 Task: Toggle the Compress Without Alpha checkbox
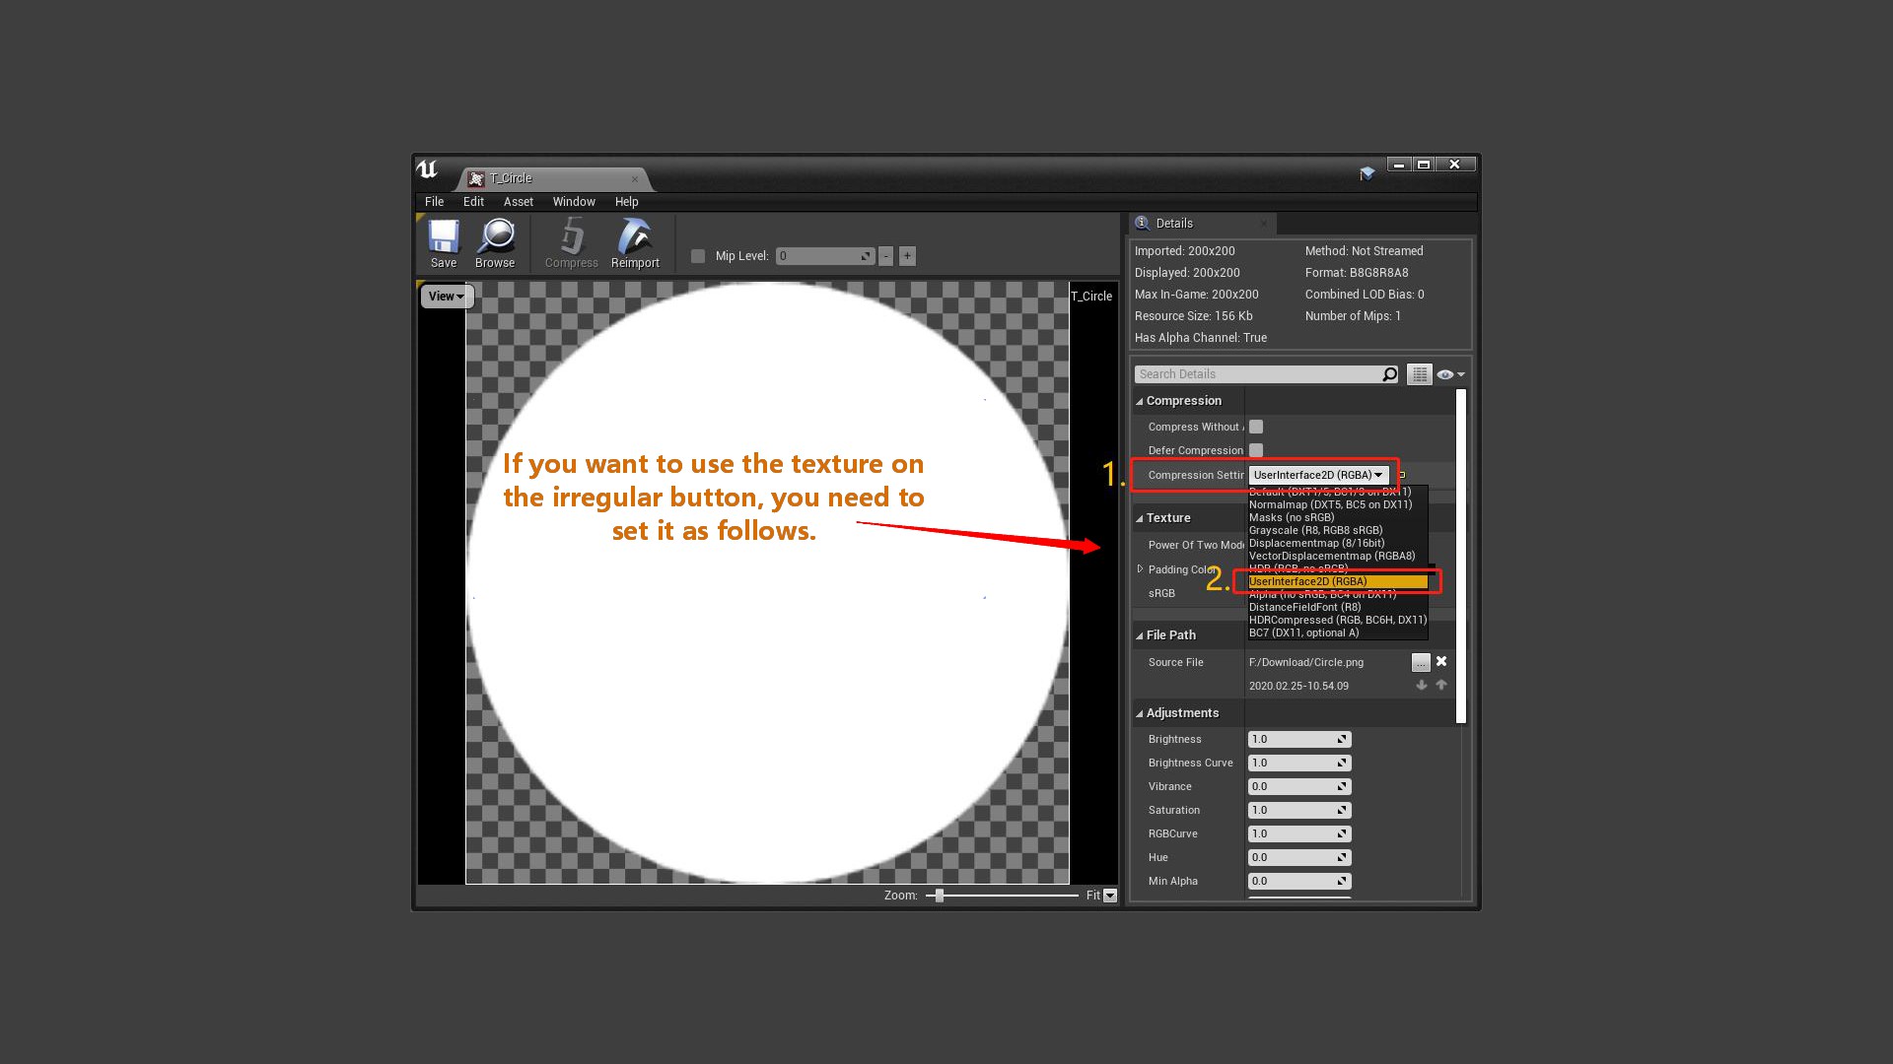pos(1256,426)
